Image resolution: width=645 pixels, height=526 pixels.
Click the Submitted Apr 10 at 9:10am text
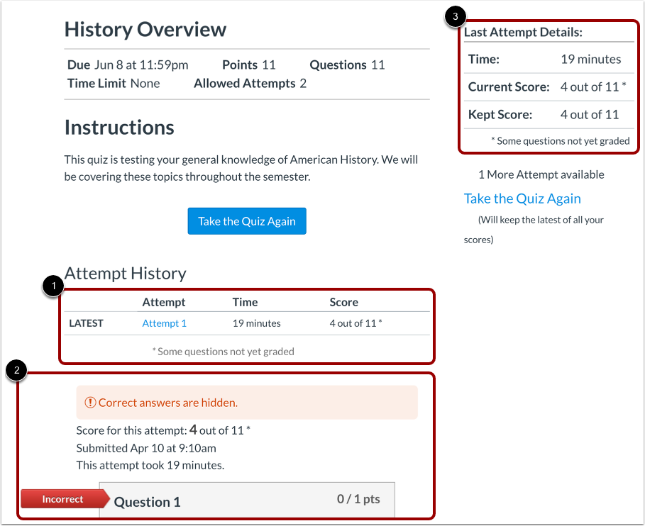[146, 448]
